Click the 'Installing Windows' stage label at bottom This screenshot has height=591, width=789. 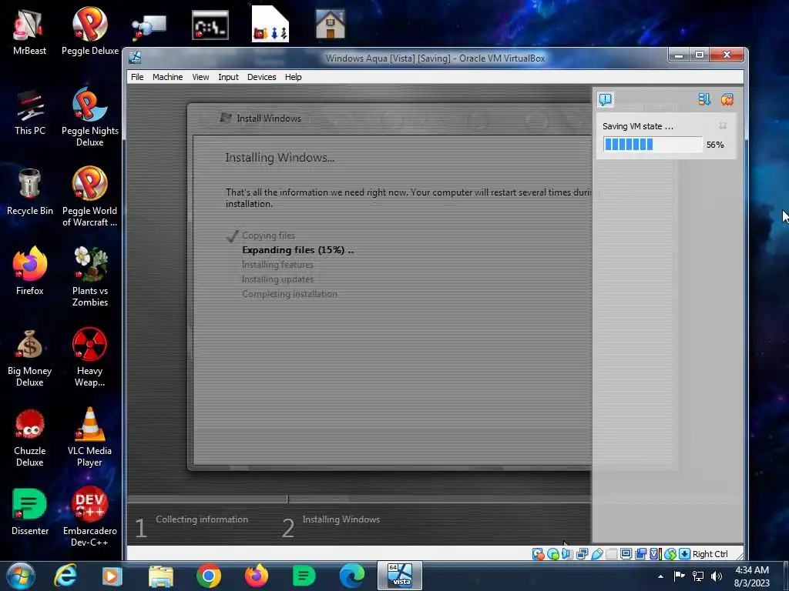[x=341, y=519]
